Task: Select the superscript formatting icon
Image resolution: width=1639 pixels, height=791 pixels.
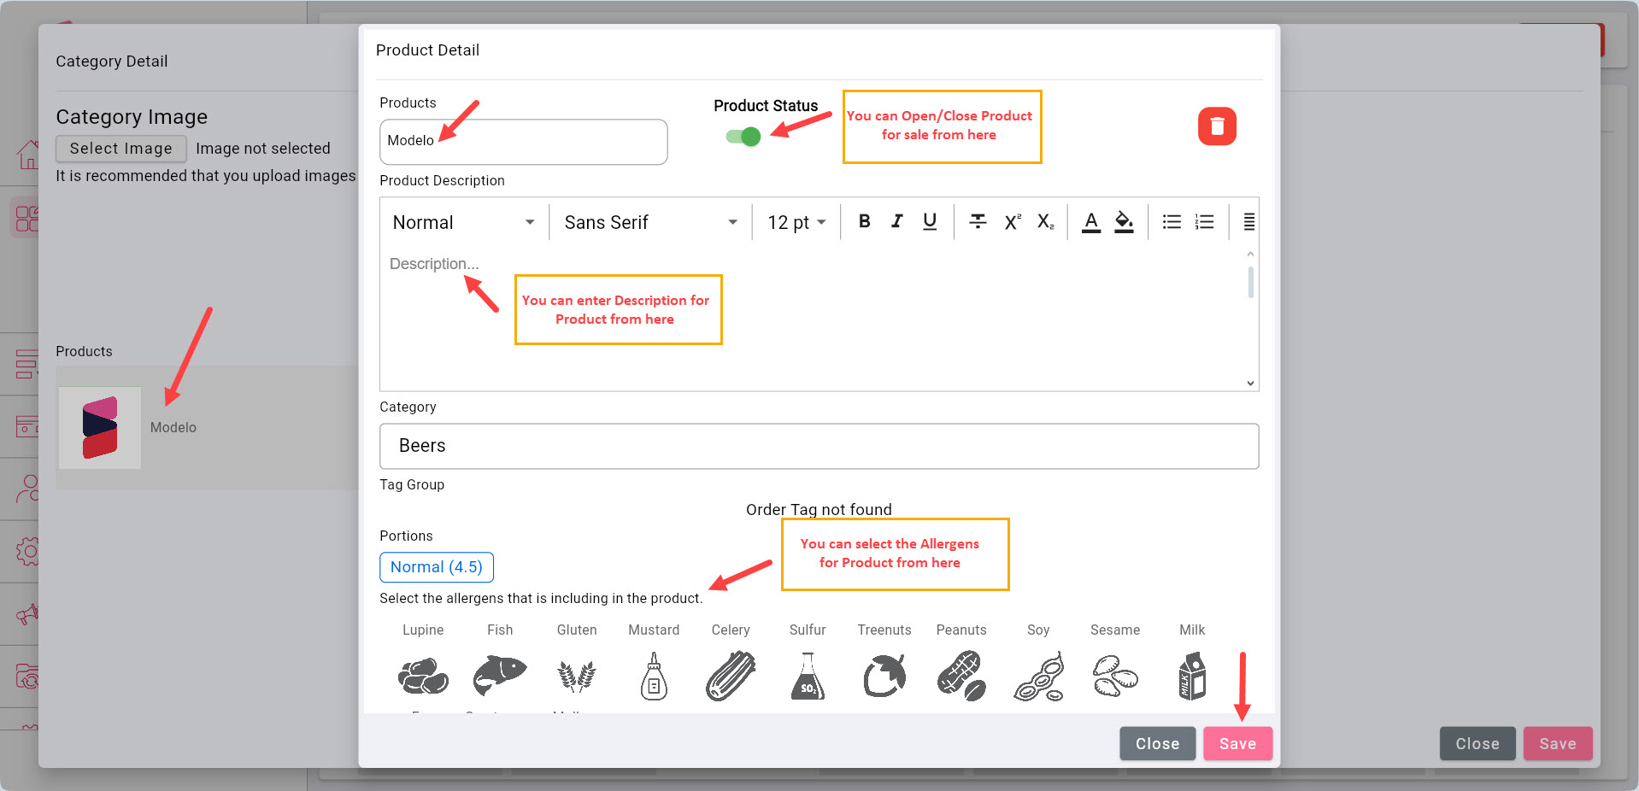Action: [1012, 222]
